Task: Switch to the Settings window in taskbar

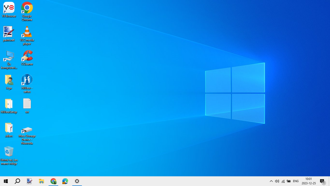Action: tap(77, 181)
